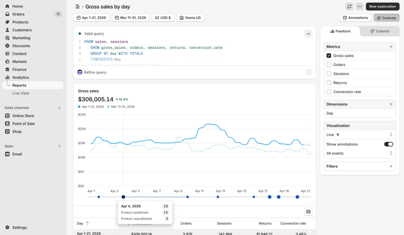404x235 pixels.
Task: Click the Online Store icon
Action: (7, 116)
